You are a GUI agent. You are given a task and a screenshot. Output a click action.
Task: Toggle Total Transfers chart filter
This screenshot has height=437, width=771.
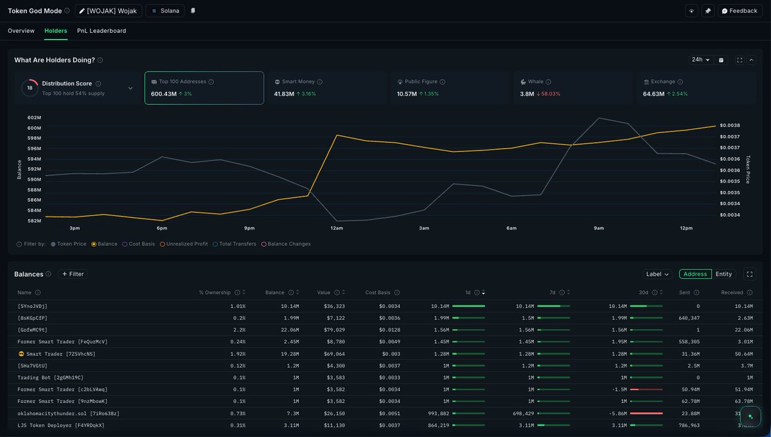click(235, 244)
